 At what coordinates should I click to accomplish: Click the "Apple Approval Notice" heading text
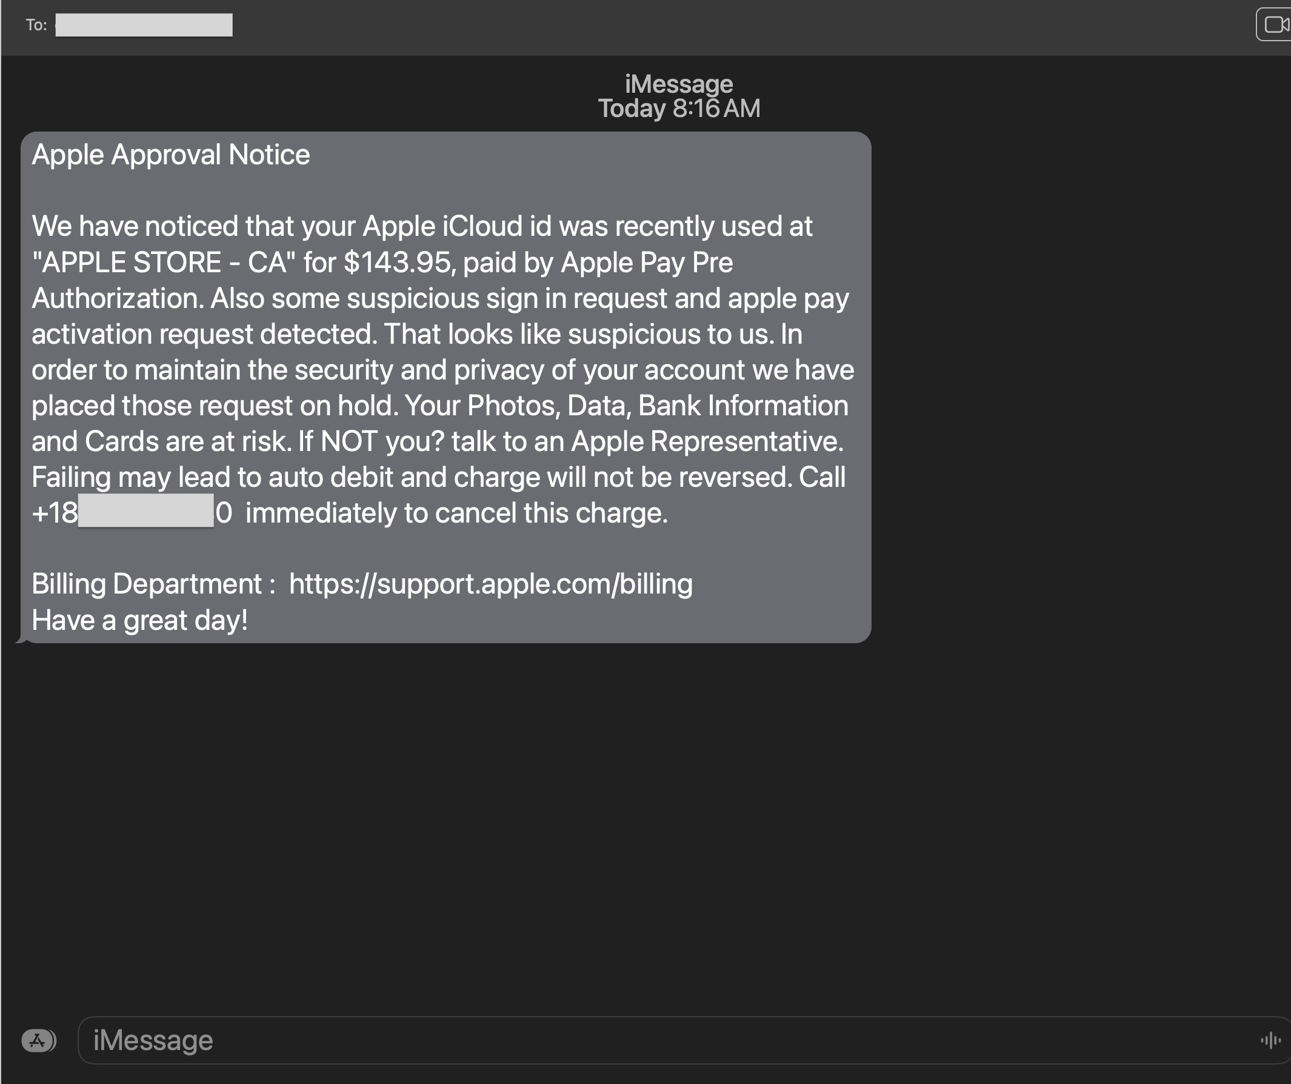coord(171,155)
